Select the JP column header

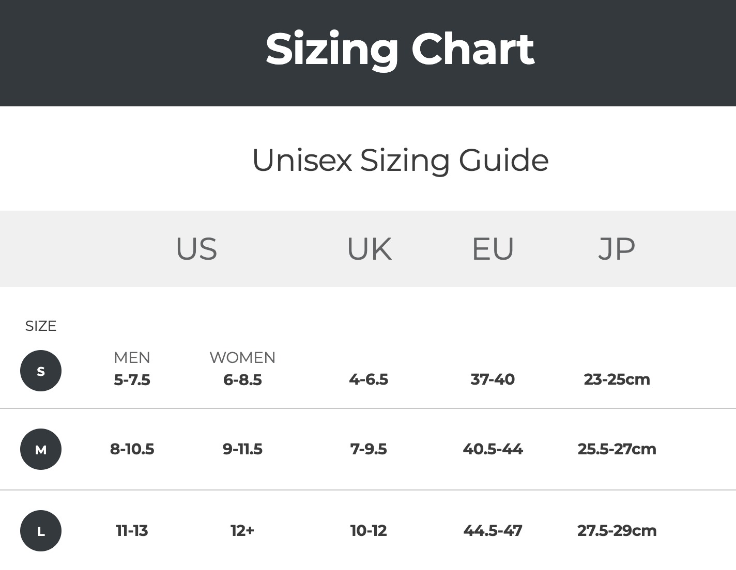coord(617,249)
